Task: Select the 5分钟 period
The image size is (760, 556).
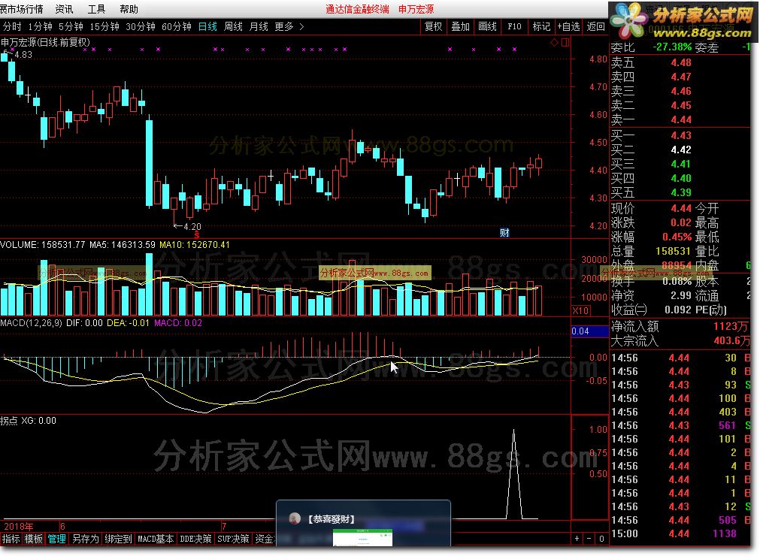Action: [x=71, y=26]
